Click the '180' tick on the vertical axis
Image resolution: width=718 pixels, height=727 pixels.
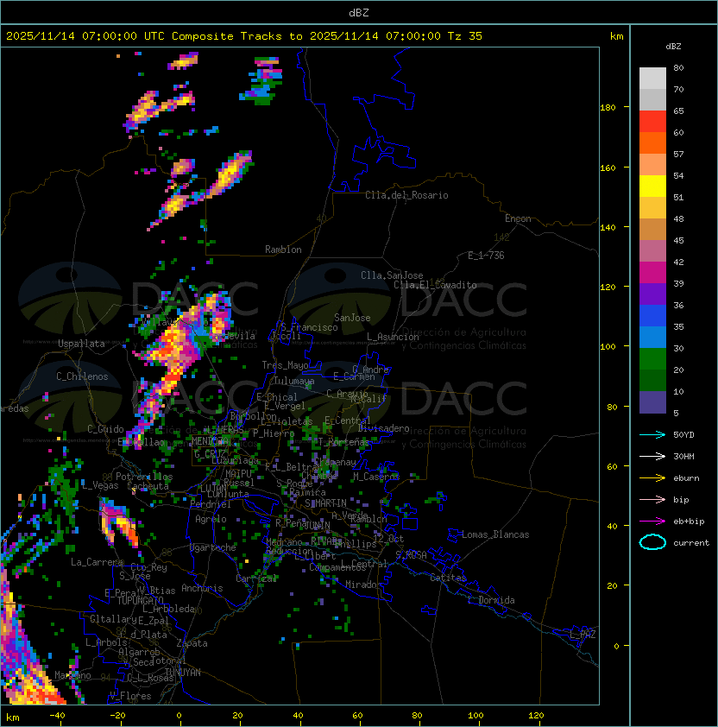[x=608, y=108]
